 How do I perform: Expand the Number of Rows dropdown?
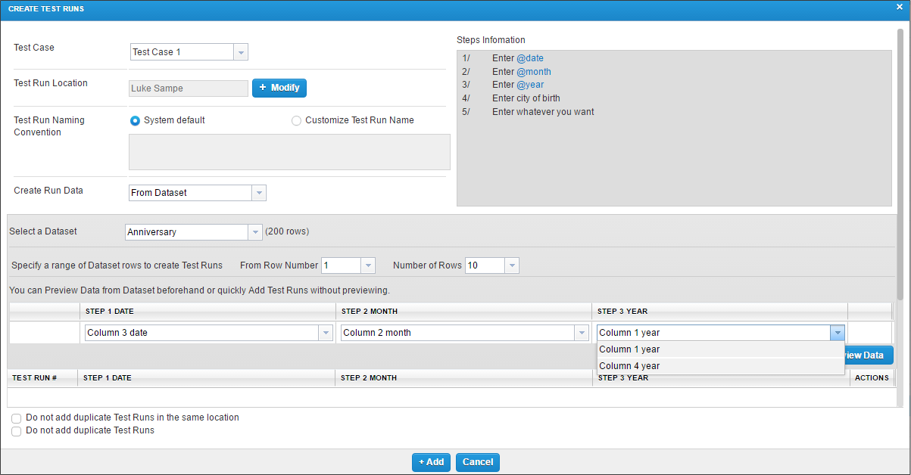click(x=512, y=265)
